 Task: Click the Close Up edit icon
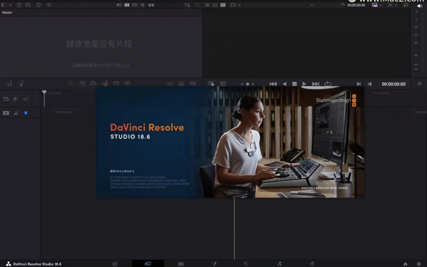coord(105,83)
